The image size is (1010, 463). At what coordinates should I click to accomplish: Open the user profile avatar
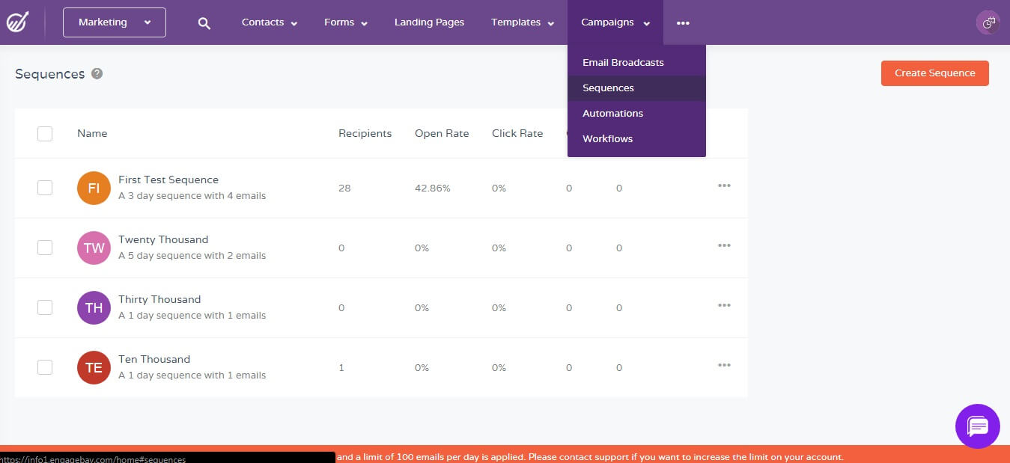(x=988, y=22)
